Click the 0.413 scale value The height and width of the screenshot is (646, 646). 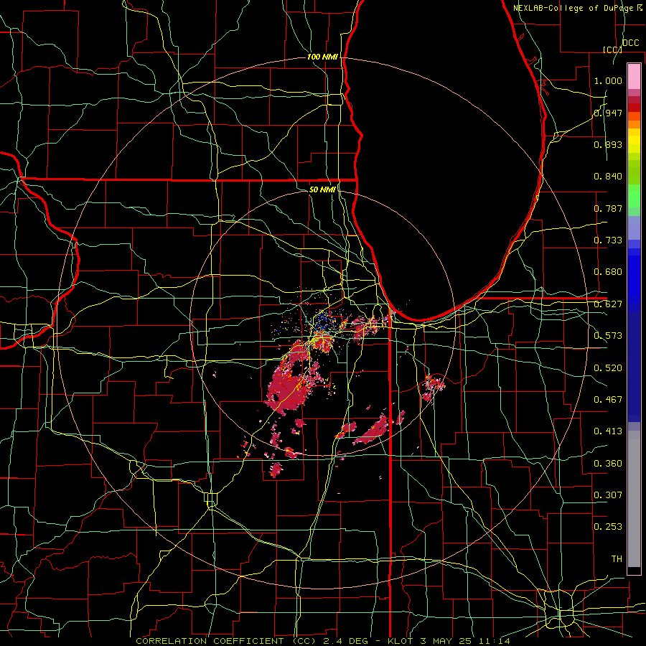(608, 431)
